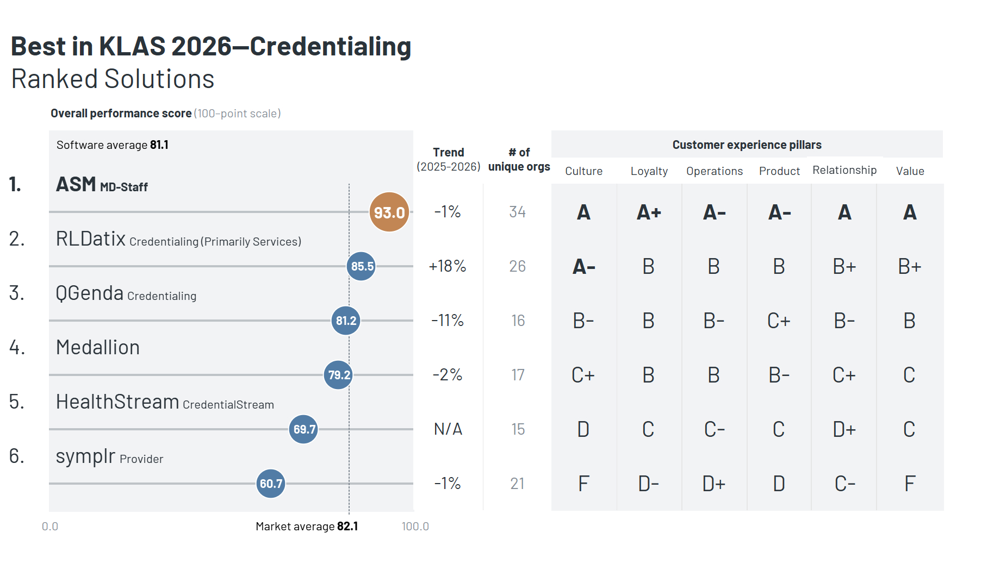Select the 81.2 QGenda score marker
The height and width of the screenshot is (564, 1006).
pos(346,321)
